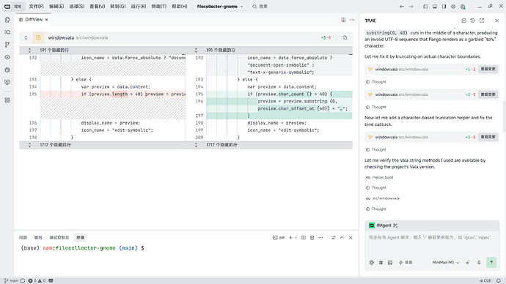The height and width of the screenshot is (284, 506).
Task: Copy window.vala path in the diff header
Action: 345,37
